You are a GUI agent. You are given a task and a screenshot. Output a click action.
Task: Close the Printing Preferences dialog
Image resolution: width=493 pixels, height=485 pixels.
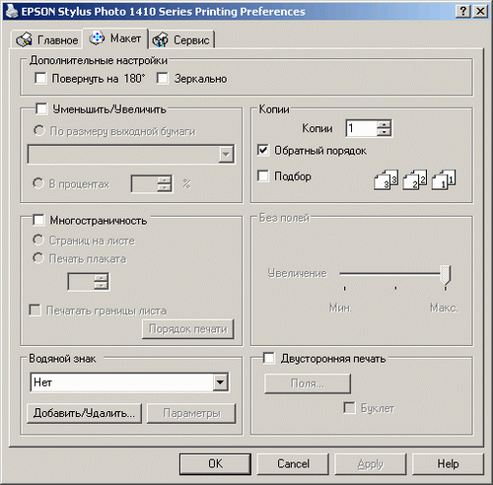pyautogui.click(x=480, y=12)
